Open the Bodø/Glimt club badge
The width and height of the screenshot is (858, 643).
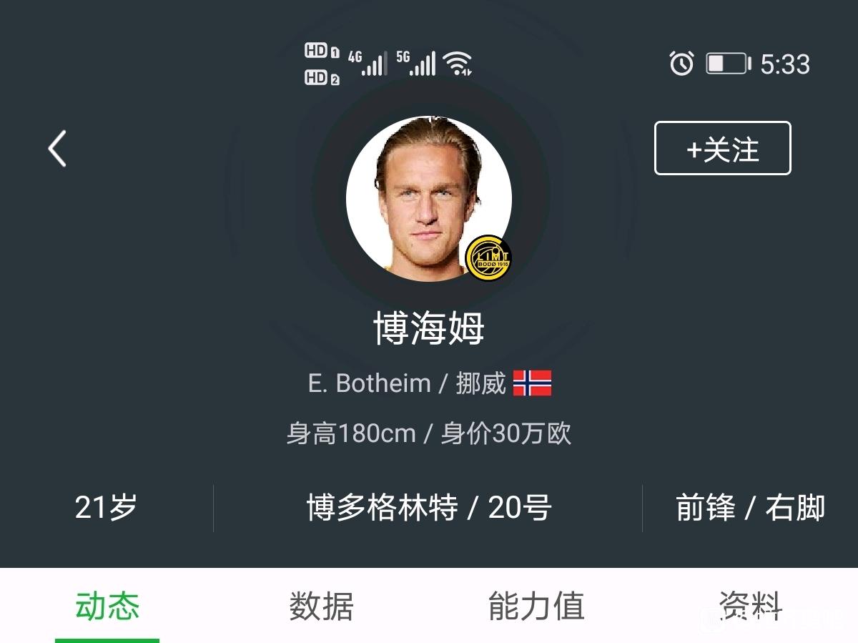click(x=488, y=257)
